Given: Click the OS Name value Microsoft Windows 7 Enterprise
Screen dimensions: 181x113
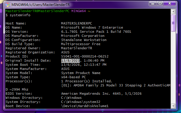Looking at the screenshot, I should [92, 27].
